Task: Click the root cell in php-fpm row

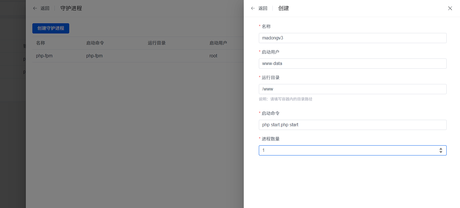Action: click(213, 56)
